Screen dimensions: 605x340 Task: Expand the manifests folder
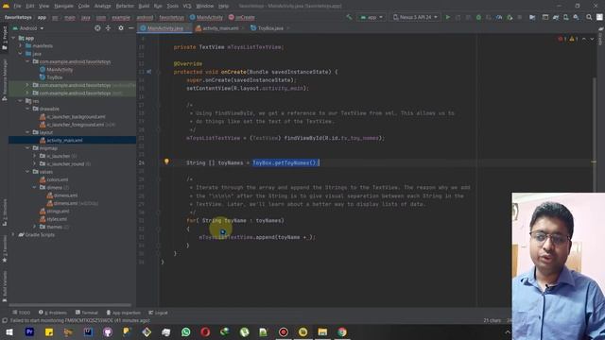(21, 46)
